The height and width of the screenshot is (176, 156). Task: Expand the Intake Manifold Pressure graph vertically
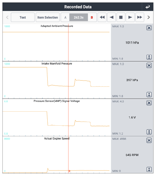click(149, 94)
